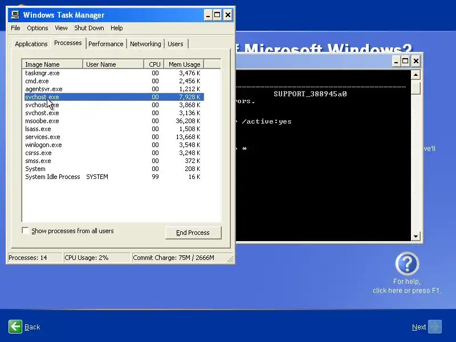Viewport: 456px width, 342px height.
Task: Maximize the command prompt window
Action: pyautogui.click(x=405, y=61)
